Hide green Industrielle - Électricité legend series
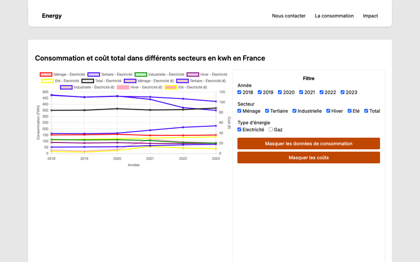420x262 pixels. 141,75
